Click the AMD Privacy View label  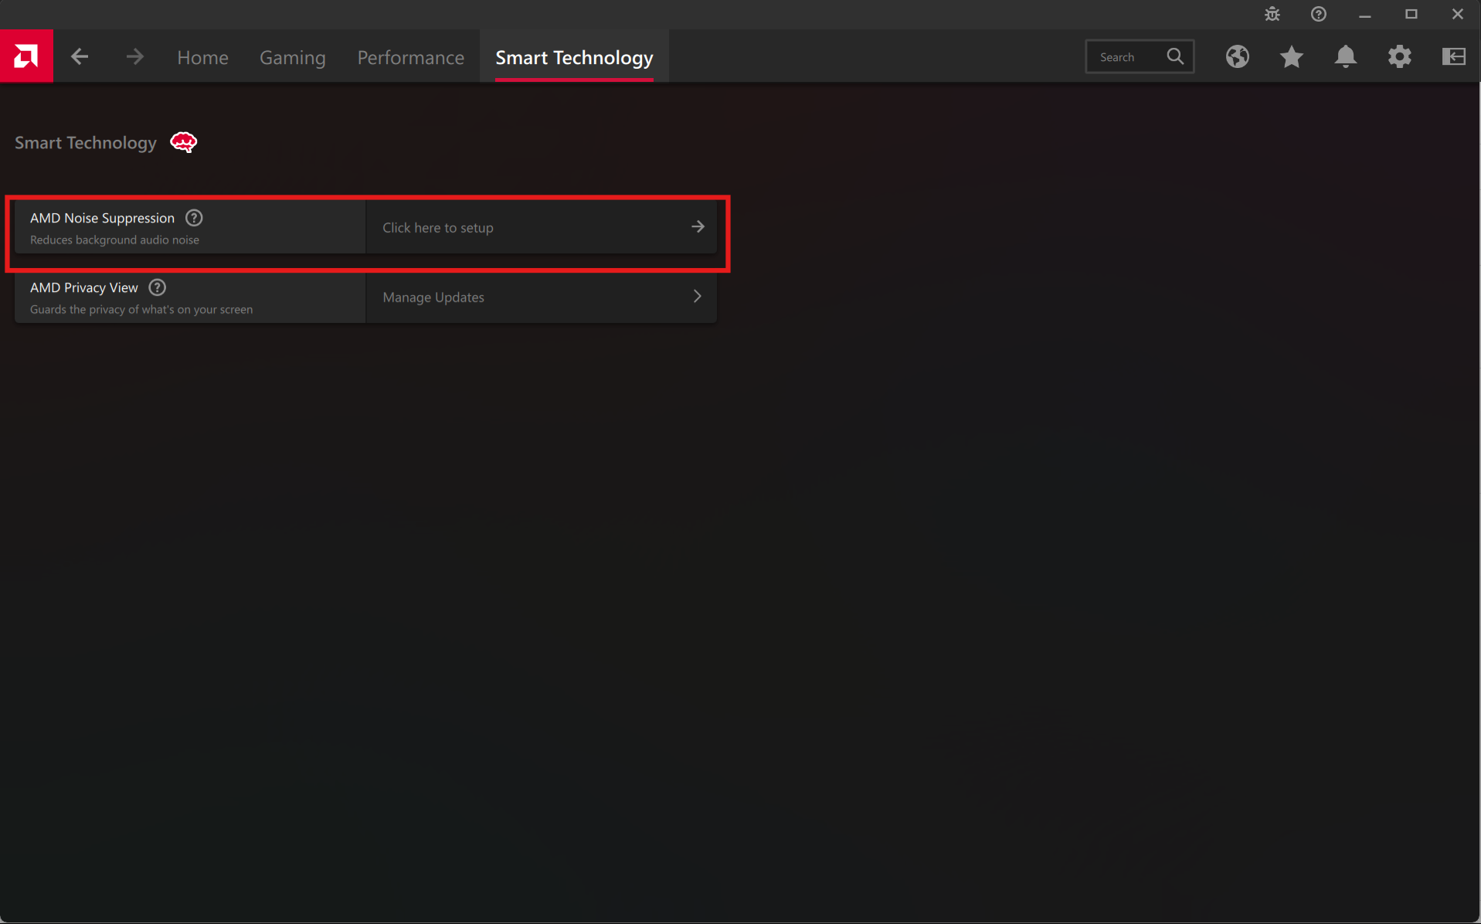coord(83,287)
